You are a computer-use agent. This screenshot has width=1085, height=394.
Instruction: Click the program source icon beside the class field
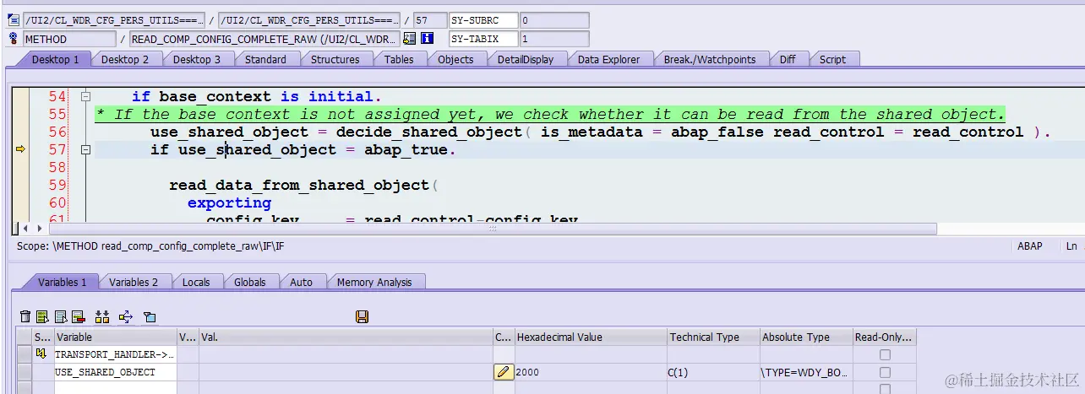(x=13, y=20)
